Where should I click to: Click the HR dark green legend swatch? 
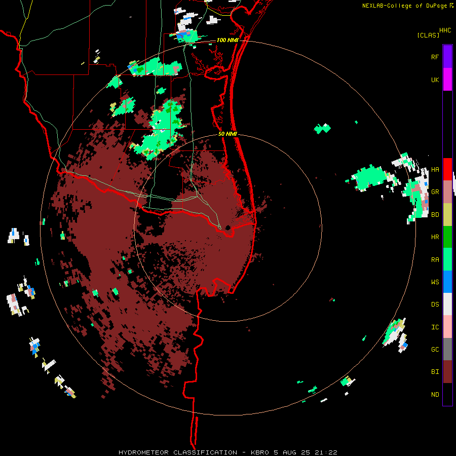pyautogui.click(x=447, y=237)
